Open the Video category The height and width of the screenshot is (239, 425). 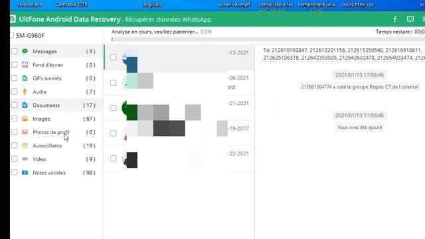coord(56,159)
